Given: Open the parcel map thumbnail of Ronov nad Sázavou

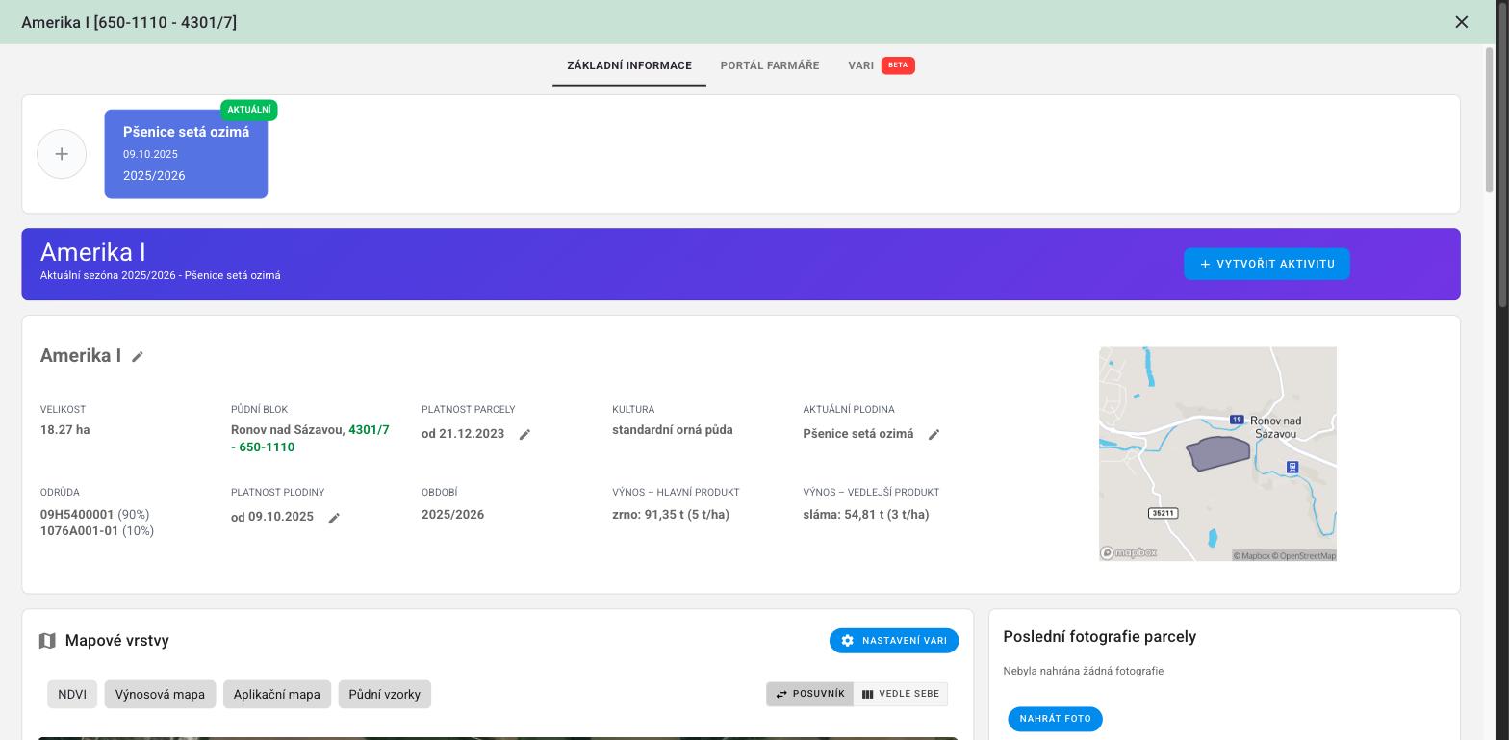Looking at the screenshot, I should pyautogui.click(x=1217, y=454).
